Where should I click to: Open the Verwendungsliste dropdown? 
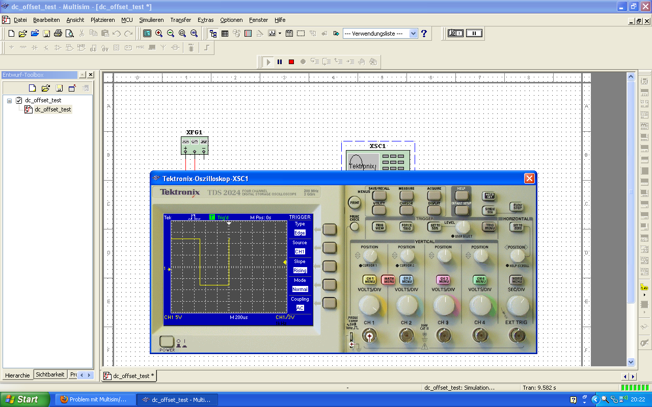click(x=413, y=34)
